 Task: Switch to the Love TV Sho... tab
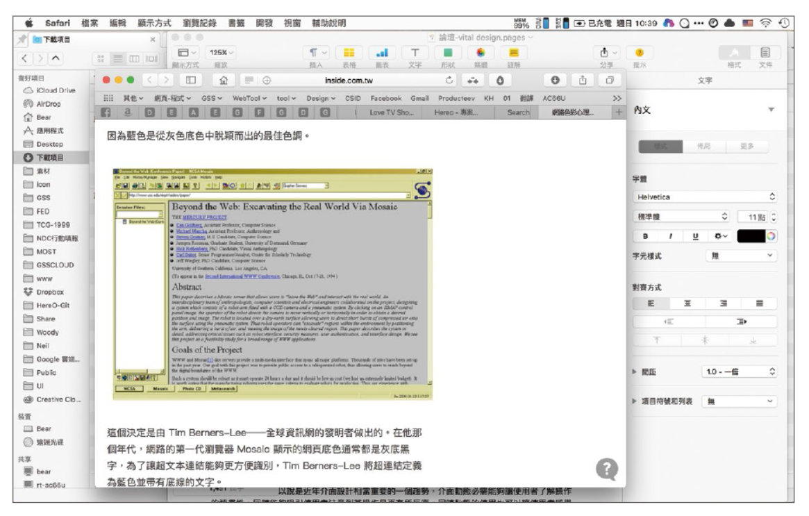tap(392, 112)
